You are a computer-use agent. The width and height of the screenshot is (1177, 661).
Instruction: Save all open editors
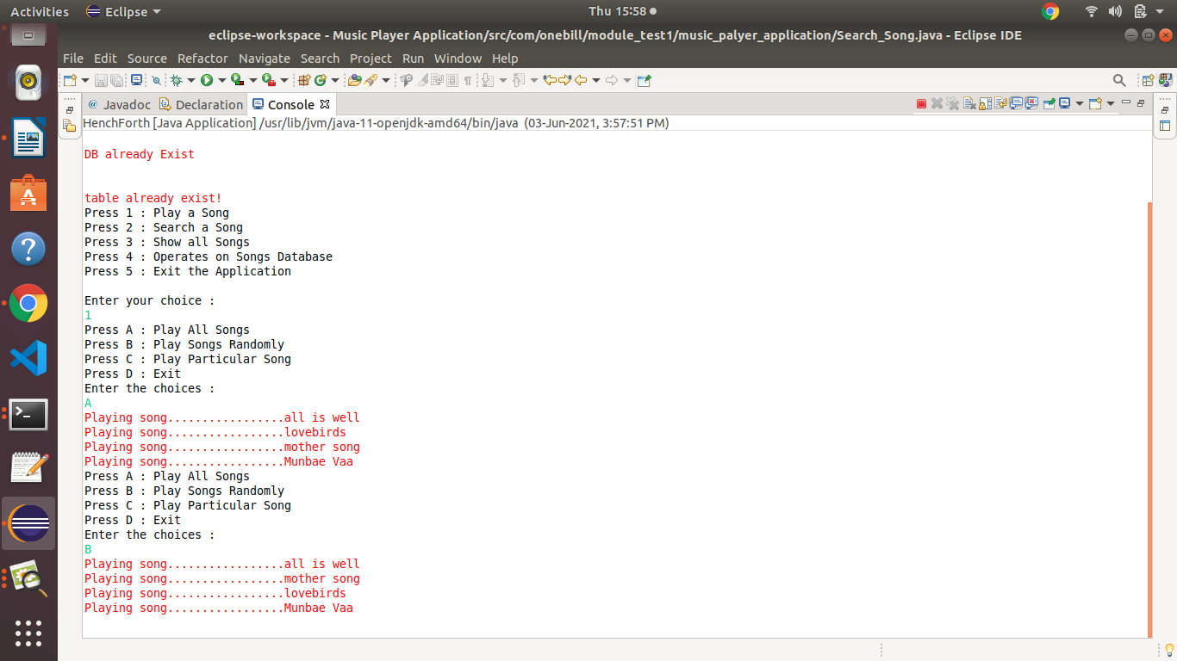coord(116,79)
